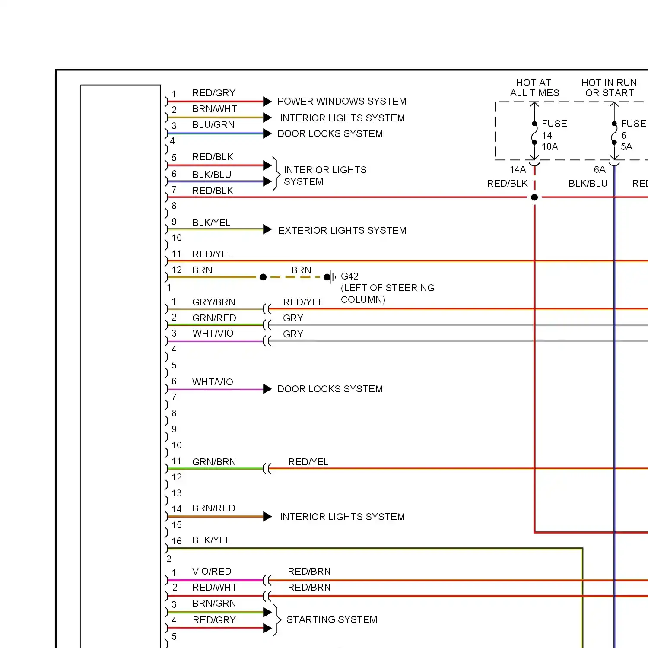Click the GRN/RED wire label
Screen dimensions: 648x648
[x=214, y=318]
